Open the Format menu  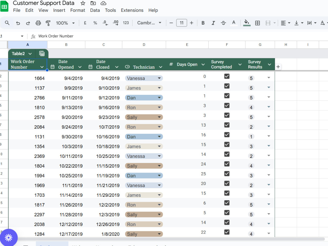coord(78,10)
